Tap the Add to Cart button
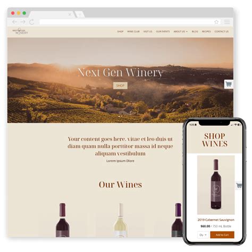Viewport: 252px width, 252px height. click(x=222, y=235)
